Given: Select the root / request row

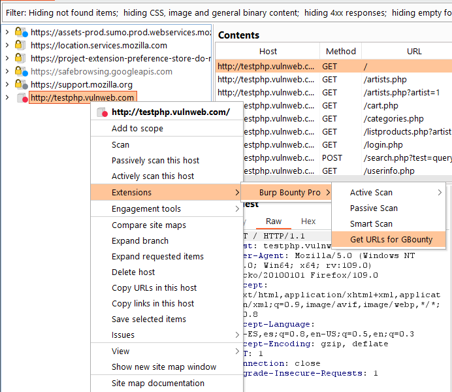Looking at the screenshot, I should (x=334, y=66).
